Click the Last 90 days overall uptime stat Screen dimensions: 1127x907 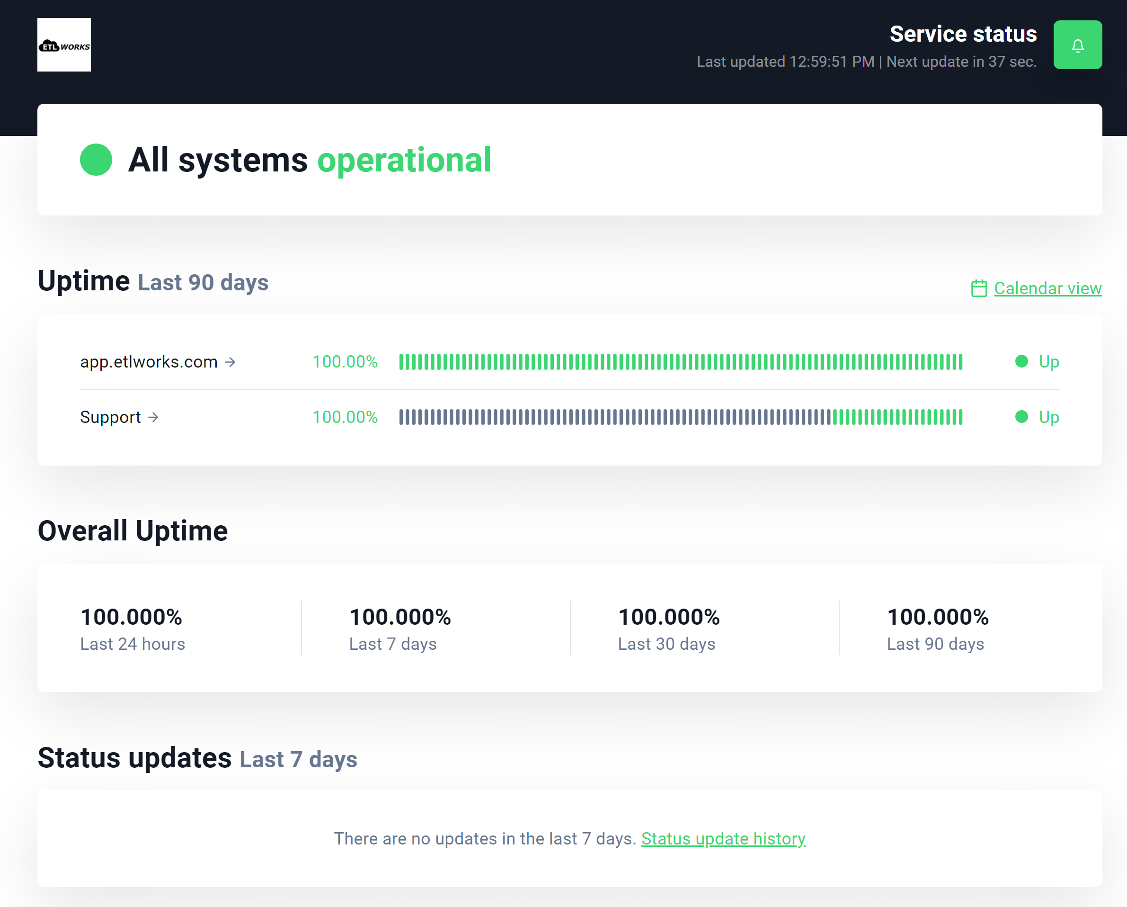click(937, 628)
